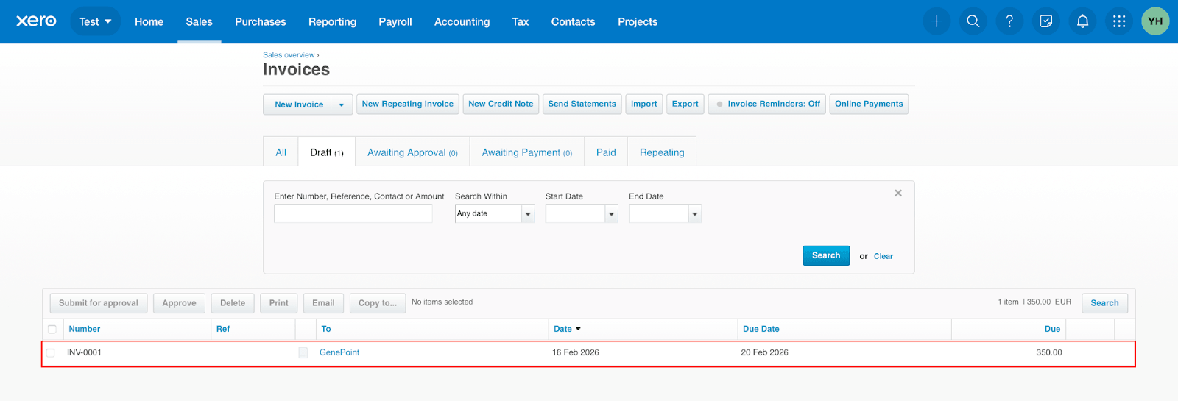Click Send Statements
This screenshot has width=1178, height=401.
point(582,104)
